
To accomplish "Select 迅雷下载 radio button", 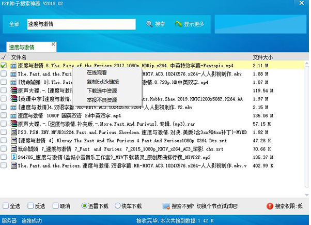I will (84, 206).
